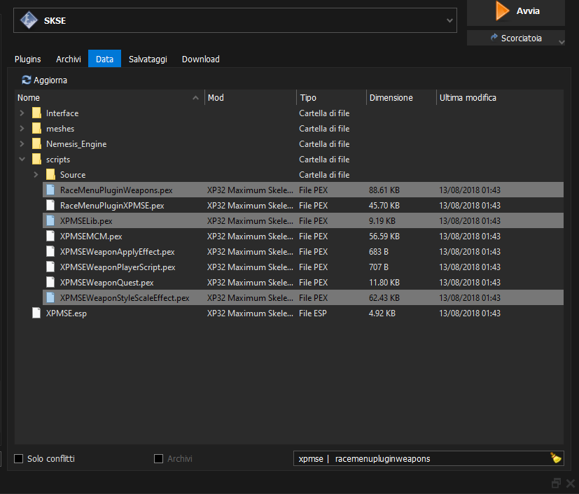The image size is (579, 494).
Task: Click the Aggiorna refresh icon
Action: tap(26, 80)
